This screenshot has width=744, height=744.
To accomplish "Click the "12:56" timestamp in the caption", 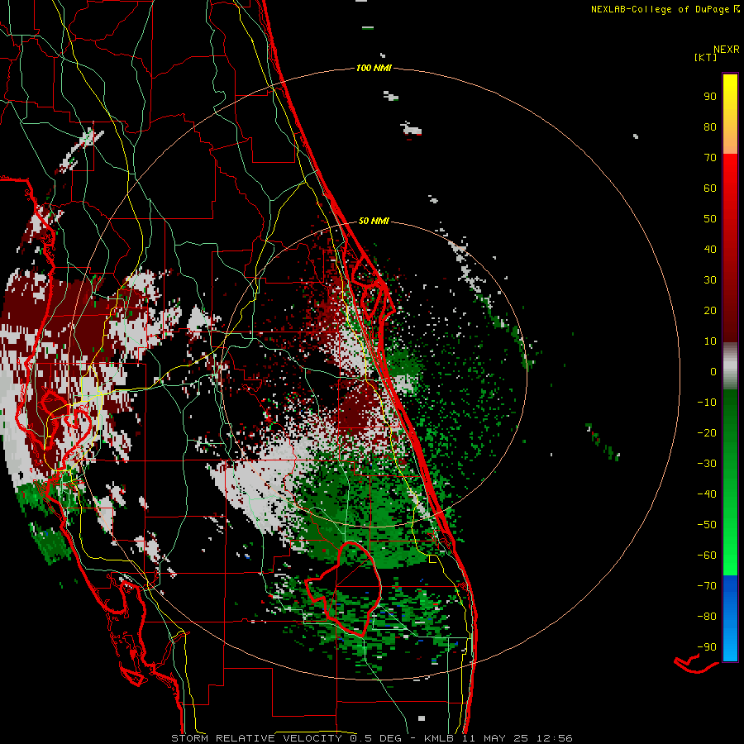I will pyautogui.click(x=555, y=738).
